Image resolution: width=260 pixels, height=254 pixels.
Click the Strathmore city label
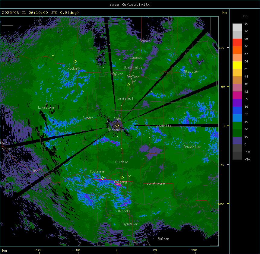pos(156,183)
